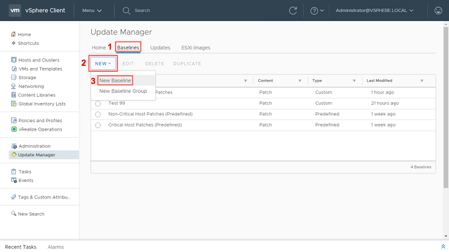Click the Tags & Custom Attributes icon
Screen dimensions: 449x252
pos(13,197)
